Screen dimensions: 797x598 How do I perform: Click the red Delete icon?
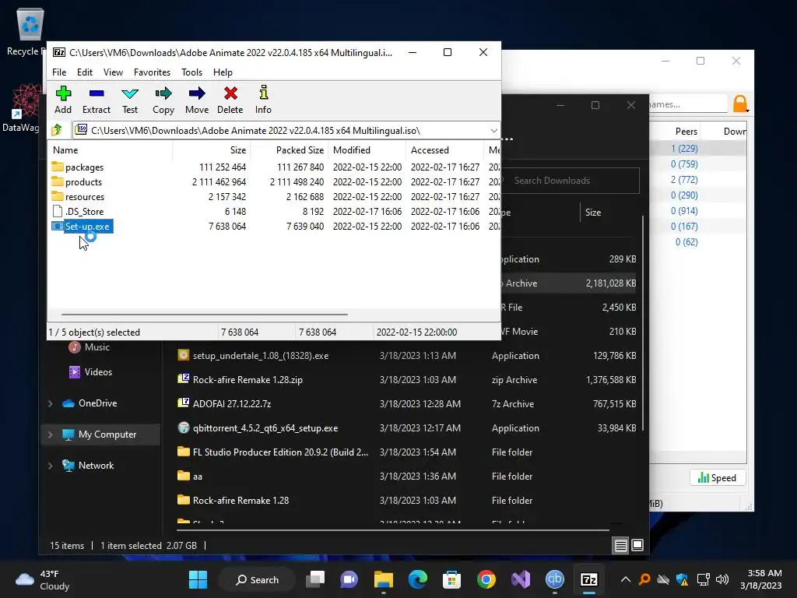(x=230, y=100)
